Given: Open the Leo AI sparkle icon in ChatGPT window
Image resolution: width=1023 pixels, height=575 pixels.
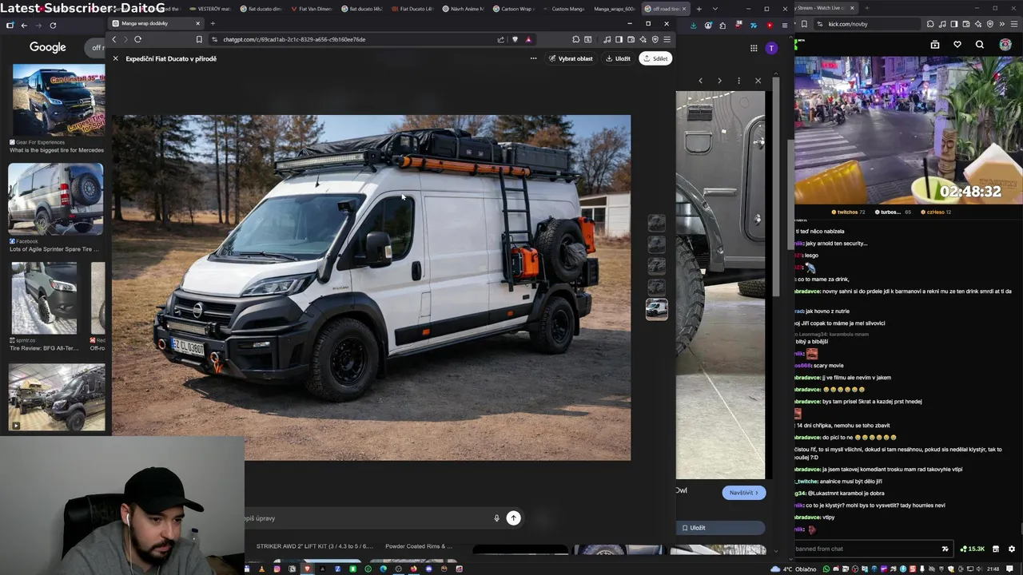Looking at the screenshot, I should tap(643, 39).
